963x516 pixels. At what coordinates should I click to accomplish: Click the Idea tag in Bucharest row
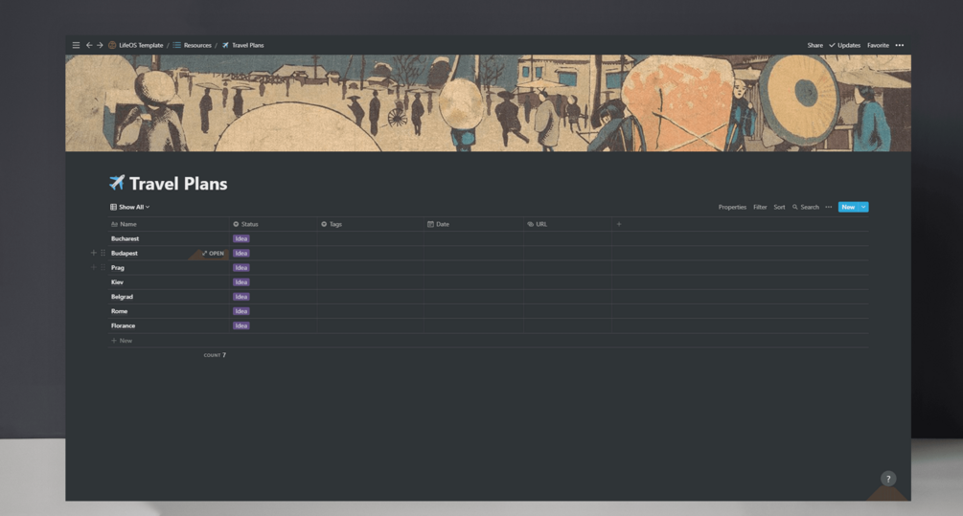pos(241,238)
